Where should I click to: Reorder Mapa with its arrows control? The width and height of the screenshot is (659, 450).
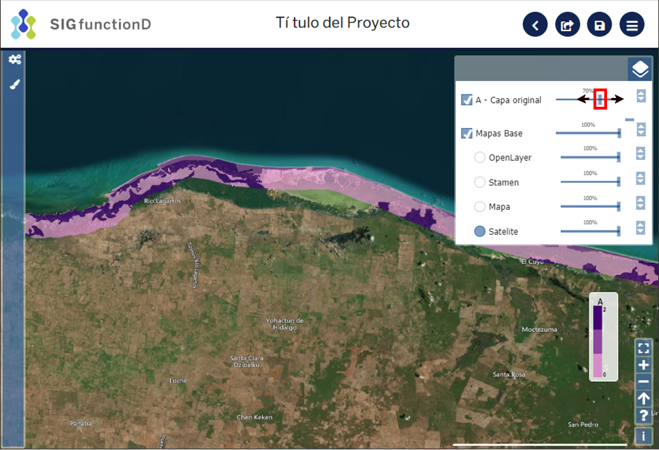pos(641,203)
